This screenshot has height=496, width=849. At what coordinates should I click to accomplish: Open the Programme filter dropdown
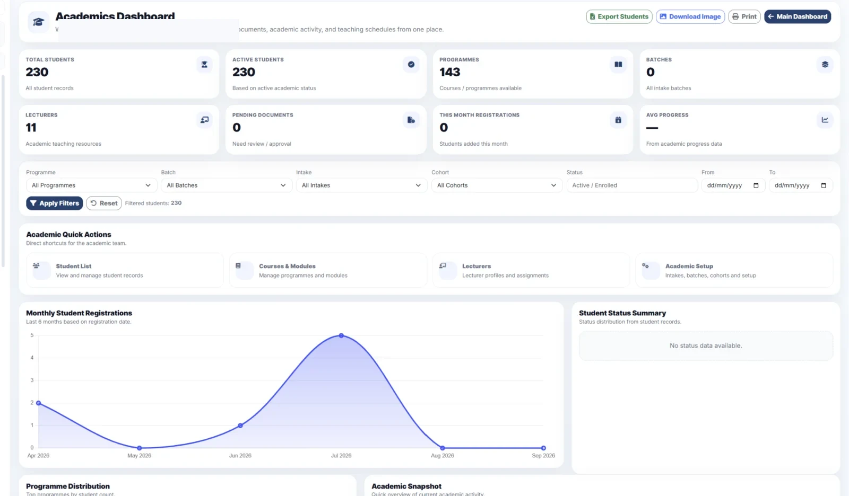click(91, 185)
